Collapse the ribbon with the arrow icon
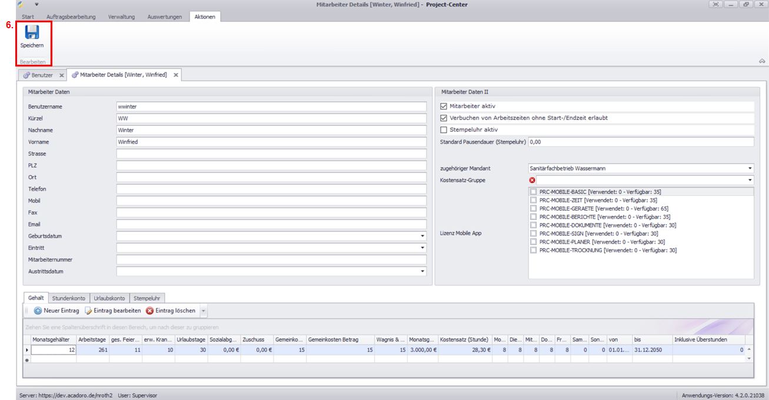The image size is (769, 400). [x=761, y=61]
